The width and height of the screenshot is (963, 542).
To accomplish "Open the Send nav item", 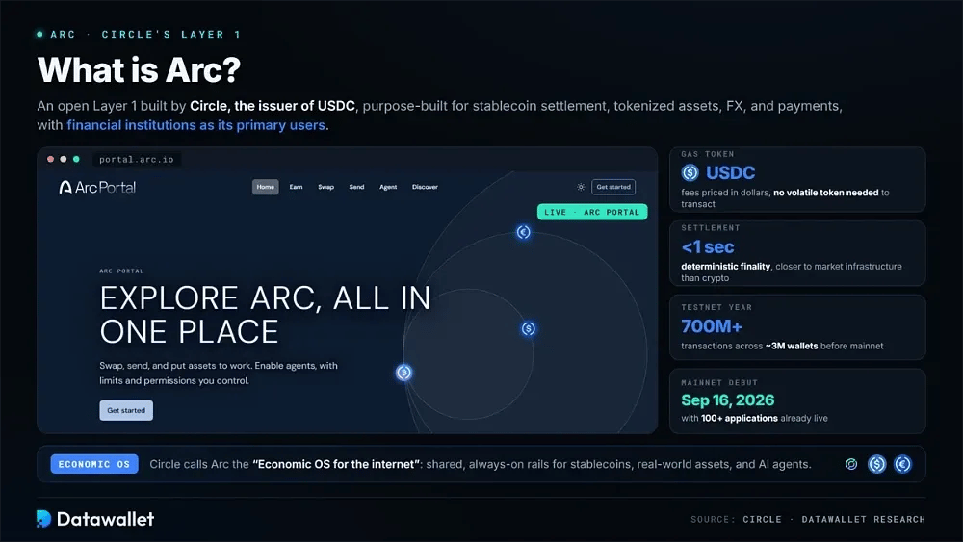I will coord(357,187).
